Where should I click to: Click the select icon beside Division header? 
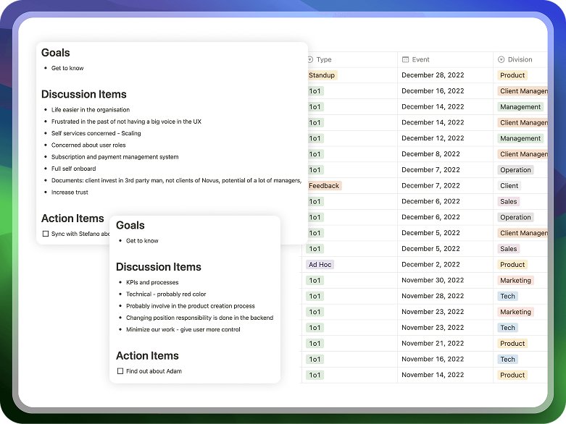(501, 59)
